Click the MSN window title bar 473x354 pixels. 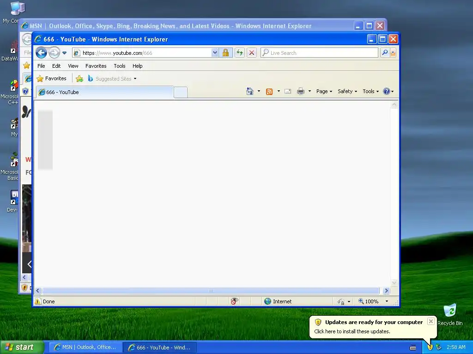click(x=187, y=26)
